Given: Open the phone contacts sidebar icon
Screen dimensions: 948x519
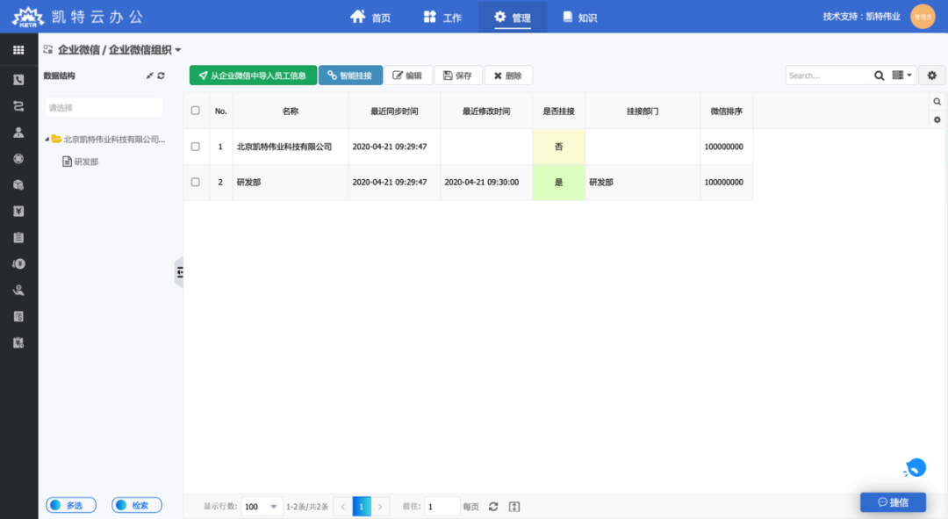Looking at the screenshot, I should click(x=18, y=80).
